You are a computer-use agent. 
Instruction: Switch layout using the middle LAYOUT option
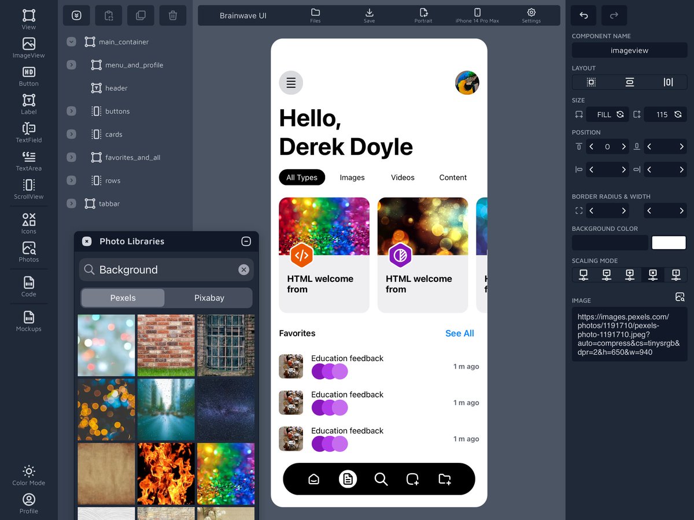629,82
